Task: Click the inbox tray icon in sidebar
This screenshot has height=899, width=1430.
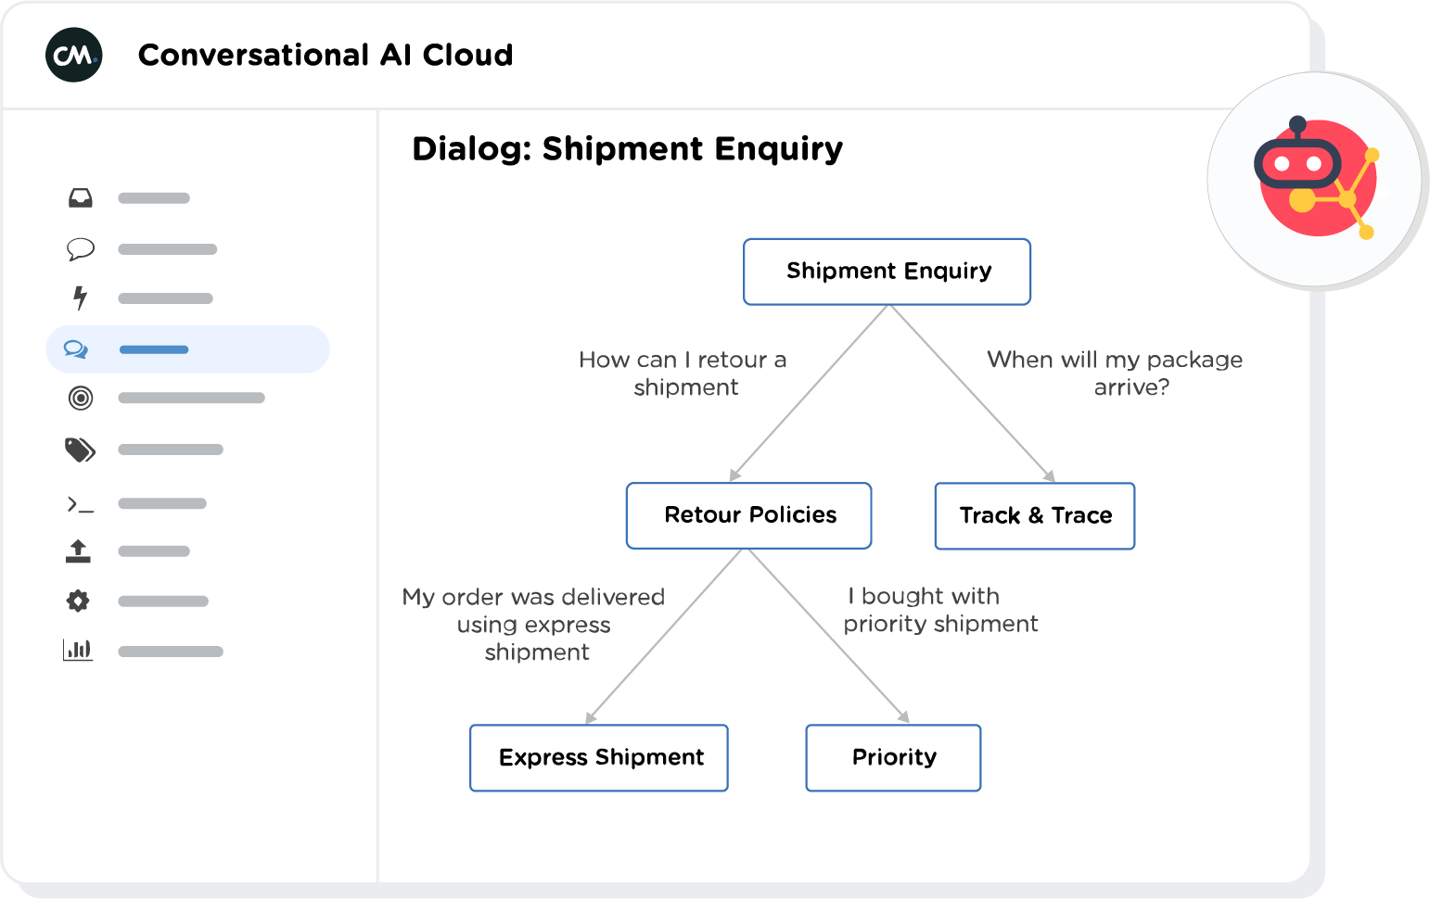Action: coord(81,198)
